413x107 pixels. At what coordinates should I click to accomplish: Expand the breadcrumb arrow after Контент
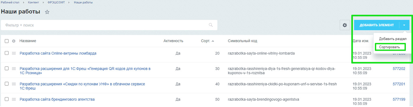pyautogui.click(x=43, y=2)
